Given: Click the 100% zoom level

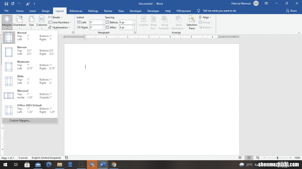Looking at the screenshot, I should (x=297, y=158).
